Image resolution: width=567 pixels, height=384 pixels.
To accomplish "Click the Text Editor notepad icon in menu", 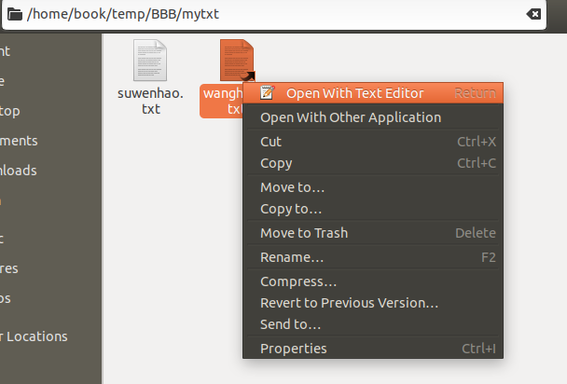I will coord(268,93).
